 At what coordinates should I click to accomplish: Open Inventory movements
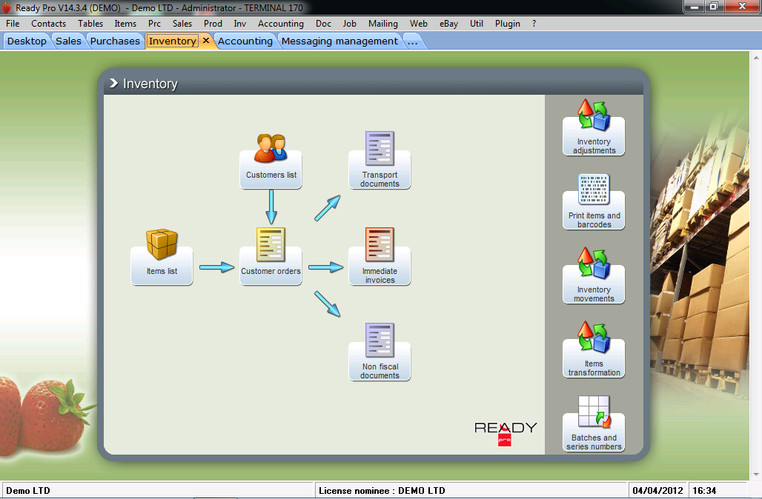594,275
